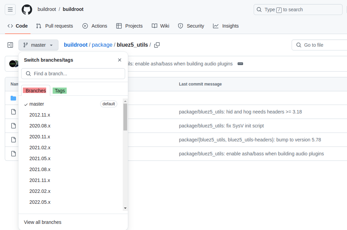Open the Actions tab

click(95, 26)
